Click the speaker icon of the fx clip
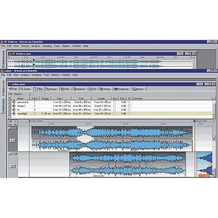Image resolution: width=218 pixels, height=218 pixels. click(13, 110)
